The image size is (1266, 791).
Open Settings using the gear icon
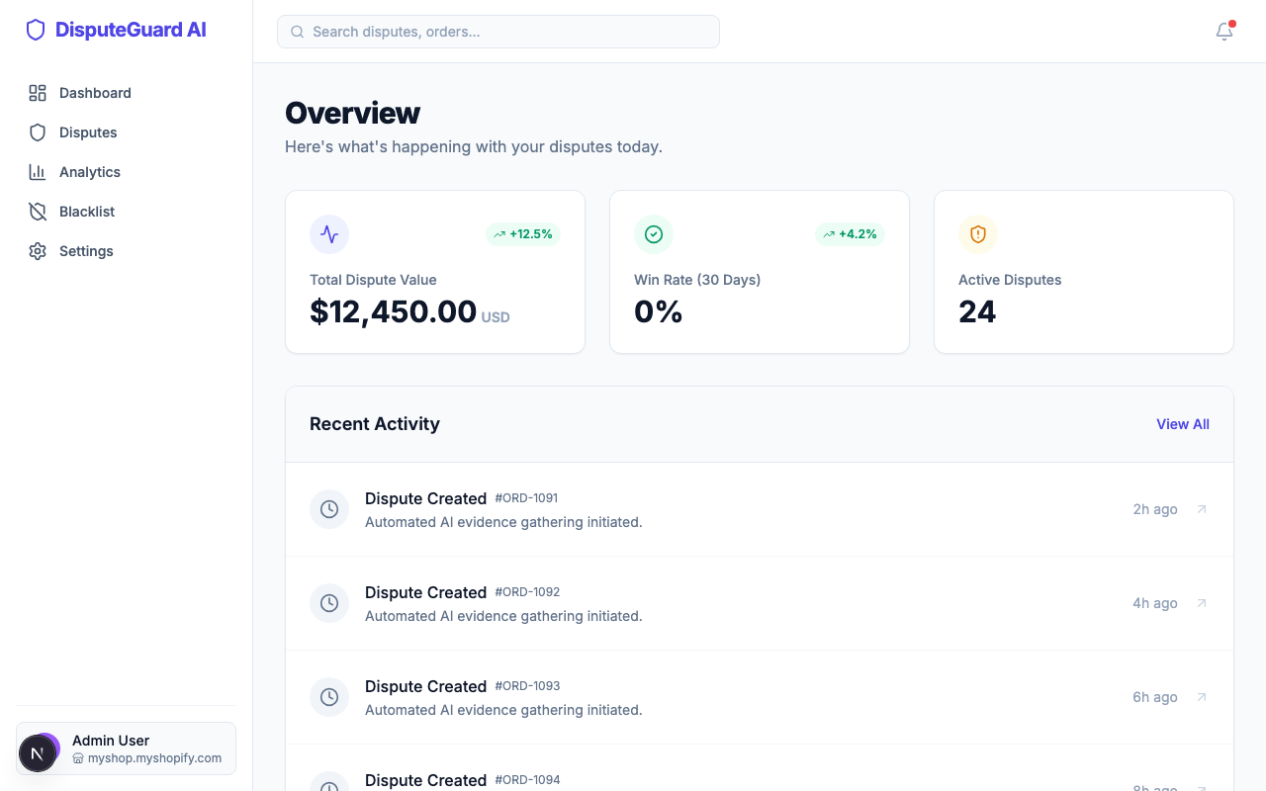[38, 251]
